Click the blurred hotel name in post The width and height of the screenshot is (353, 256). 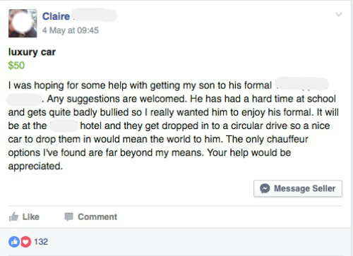(x=64, y=126)
